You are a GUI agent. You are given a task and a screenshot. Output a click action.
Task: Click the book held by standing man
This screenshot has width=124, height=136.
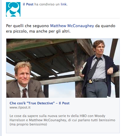click(x=83, y=68)
